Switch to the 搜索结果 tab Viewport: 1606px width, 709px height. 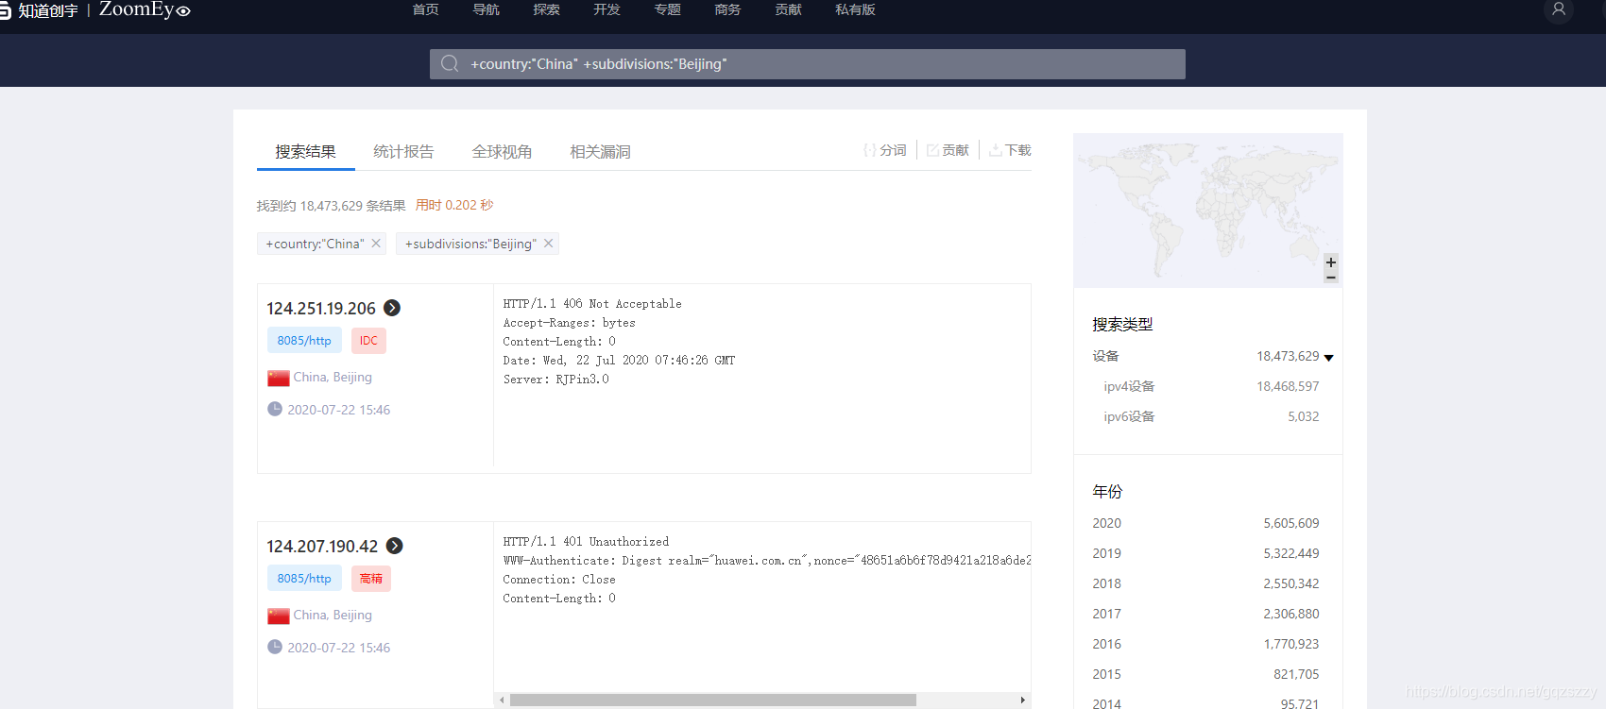point(306,151)
